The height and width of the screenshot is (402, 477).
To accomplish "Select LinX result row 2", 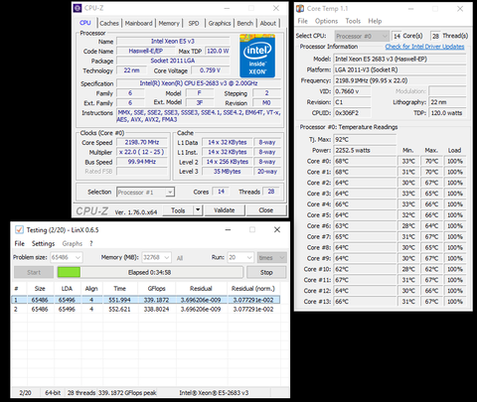I will tap(146, 310).
